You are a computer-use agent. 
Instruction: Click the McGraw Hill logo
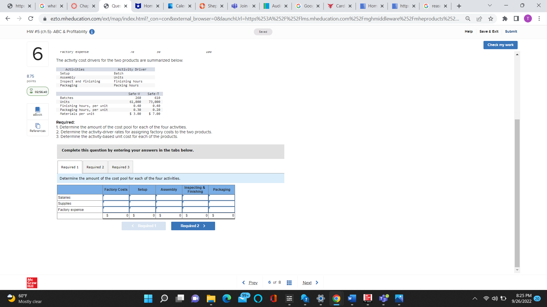[32, 283]
